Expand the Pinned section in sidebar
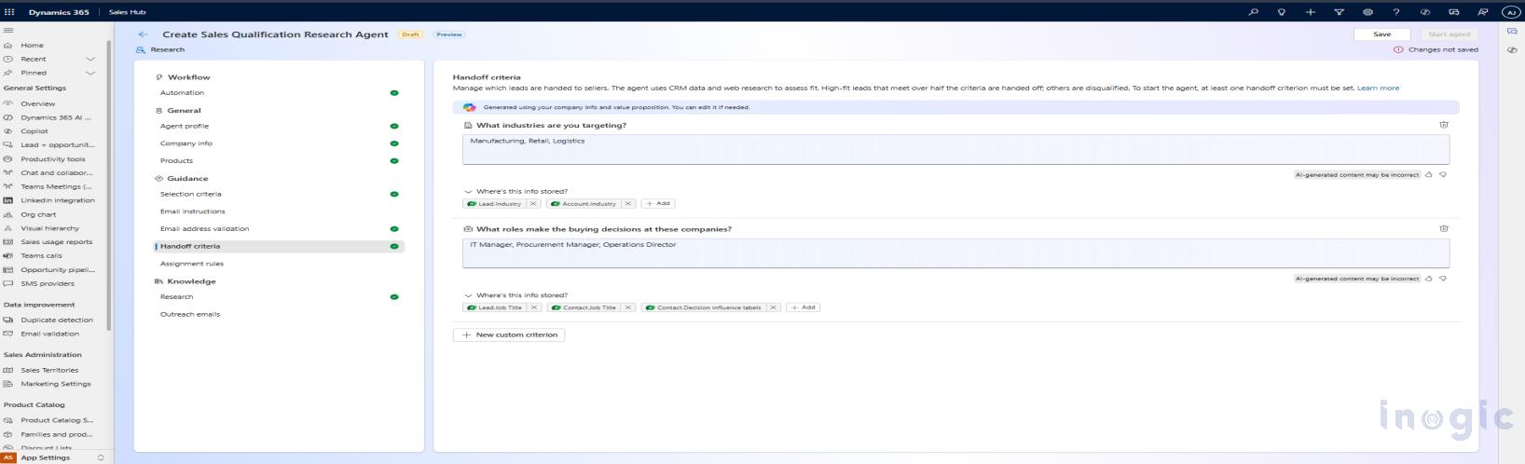This screenshot has width=1525, height=464. (90, 73)
